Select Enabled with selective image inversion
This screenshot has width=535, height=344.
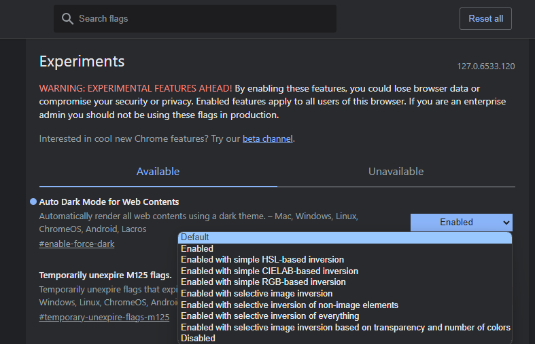[256, 294]
